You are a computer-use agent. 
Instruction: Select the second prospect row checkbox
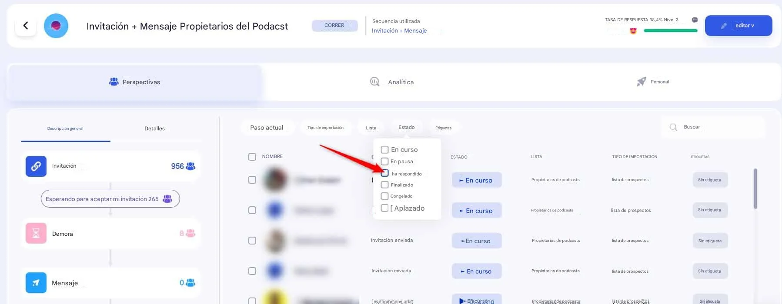click(x=252, y=210)
